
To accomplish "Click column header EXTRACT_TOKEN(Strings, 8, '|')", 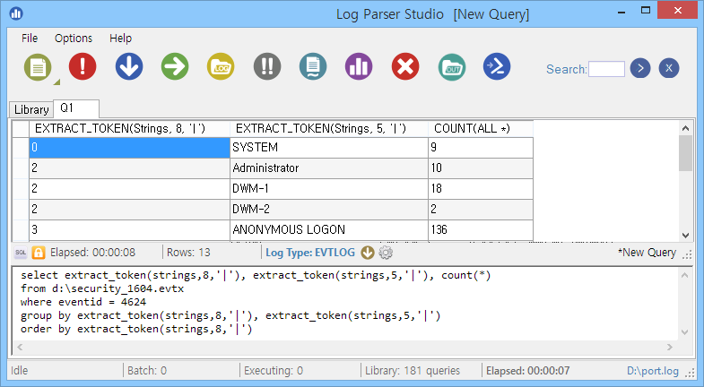I will click(129, 129).
